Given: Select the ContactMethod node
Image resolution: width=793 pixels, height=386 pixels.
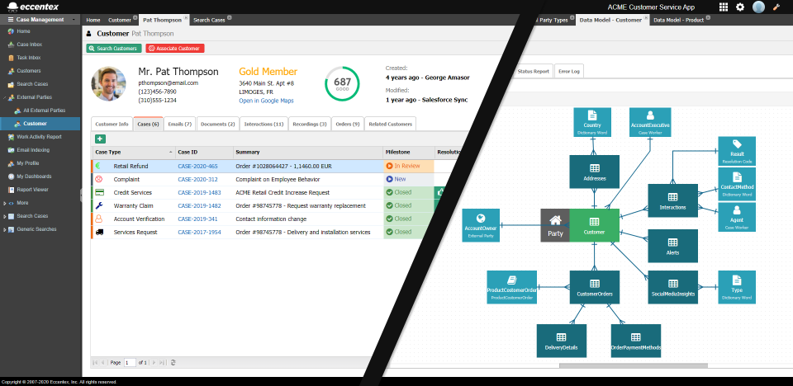Looking at the screenshot, I should 737,182.
